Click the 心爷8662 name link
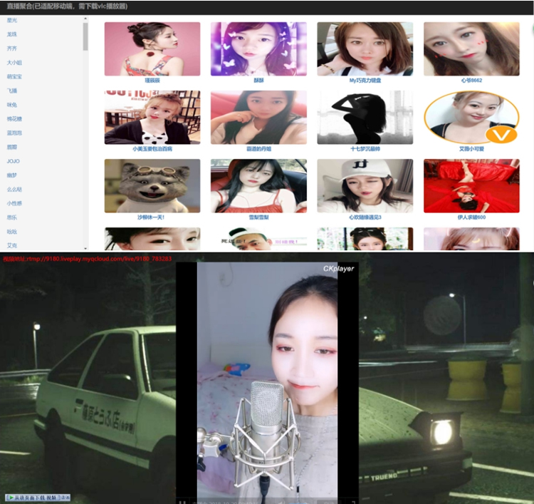534x504 pixels. (471, 81)
